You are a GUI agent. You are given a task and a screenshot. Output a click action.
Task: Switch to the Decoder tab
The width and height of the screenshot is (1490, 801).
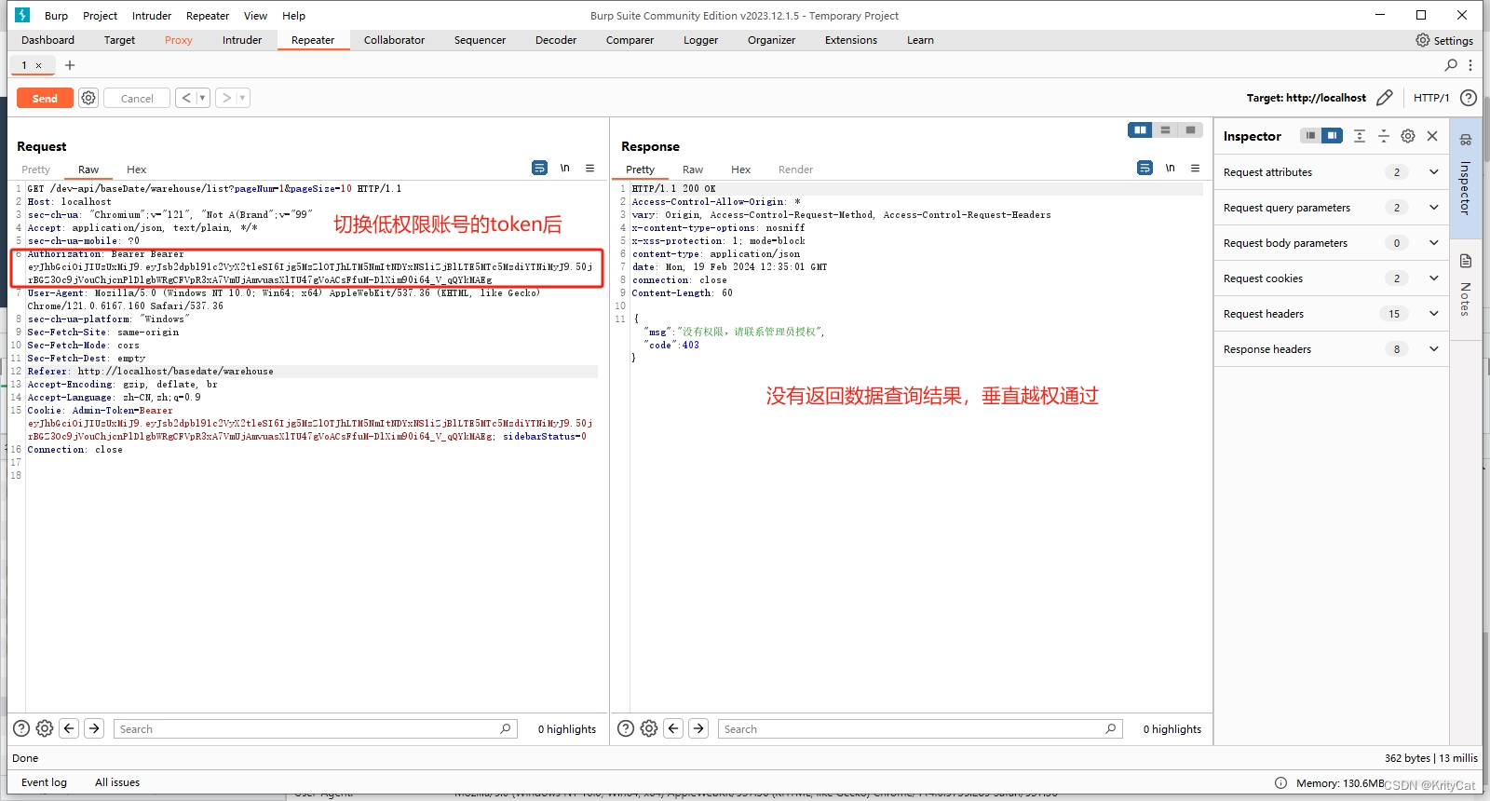[x=556, y=40]
